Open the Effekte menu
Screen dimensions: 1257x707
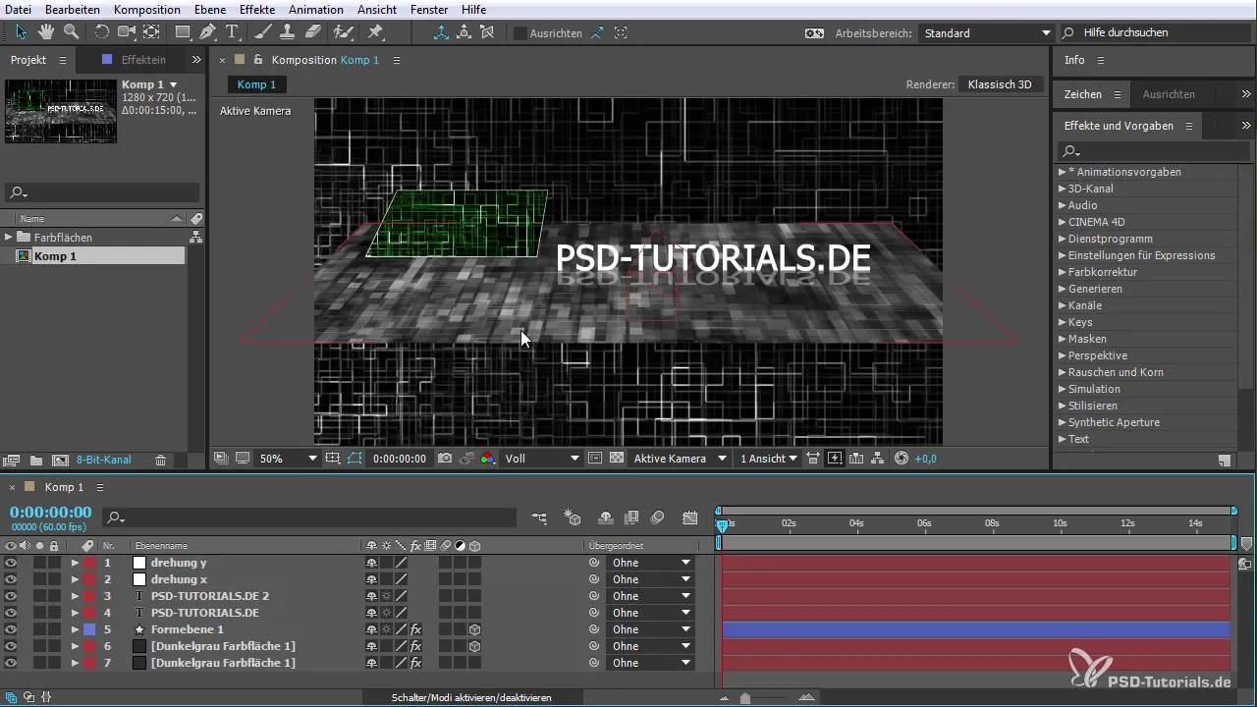[x=257, y=9]
